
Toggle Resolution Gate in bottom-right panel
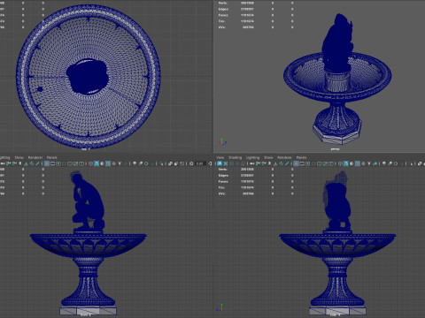308,163
